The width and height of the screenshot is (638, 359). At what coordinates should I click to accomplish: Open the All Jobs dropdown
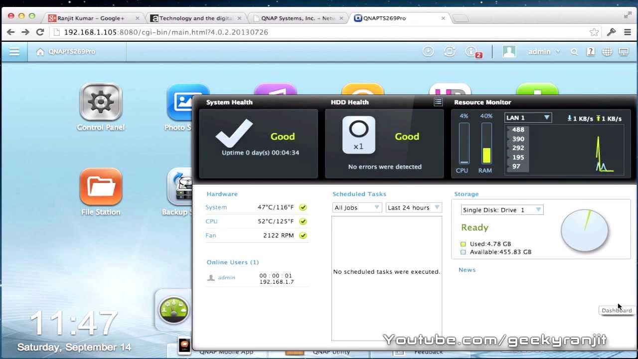point(357,207)
